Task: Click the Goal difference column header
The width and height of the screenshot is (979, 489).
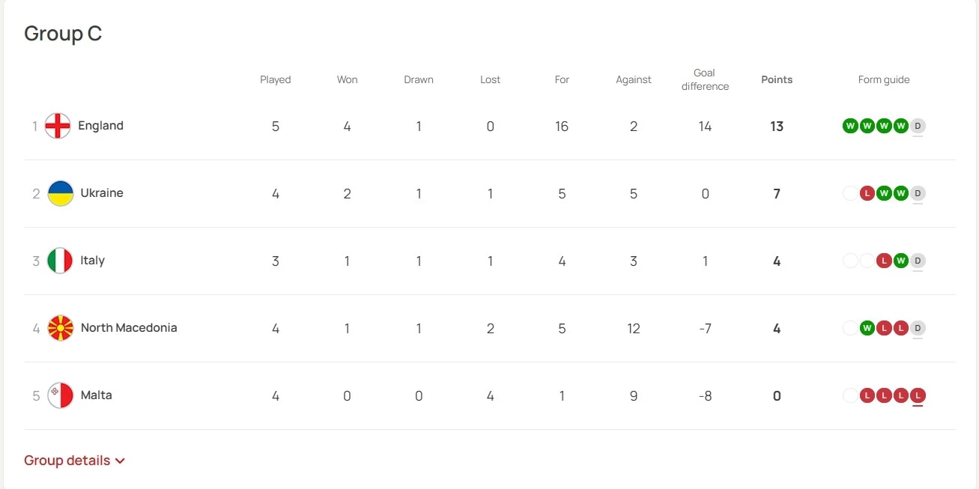Action: 705,79
